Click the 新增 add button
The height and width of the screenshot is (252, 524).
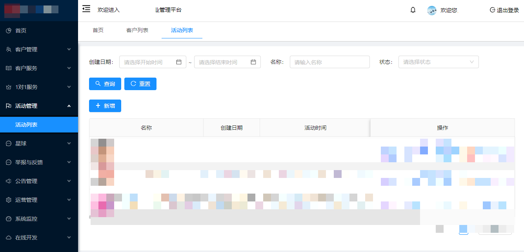105,106
